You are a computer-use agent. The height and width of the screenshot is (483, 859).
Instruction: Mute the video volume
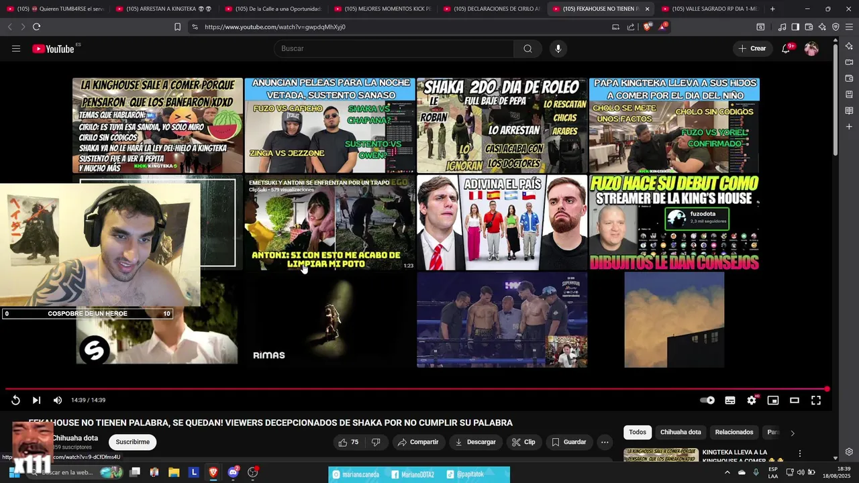tap(58, 400)
